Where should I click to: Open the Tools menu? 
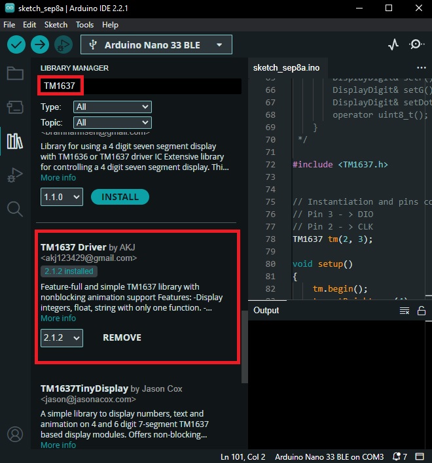(x=84, y=25)
